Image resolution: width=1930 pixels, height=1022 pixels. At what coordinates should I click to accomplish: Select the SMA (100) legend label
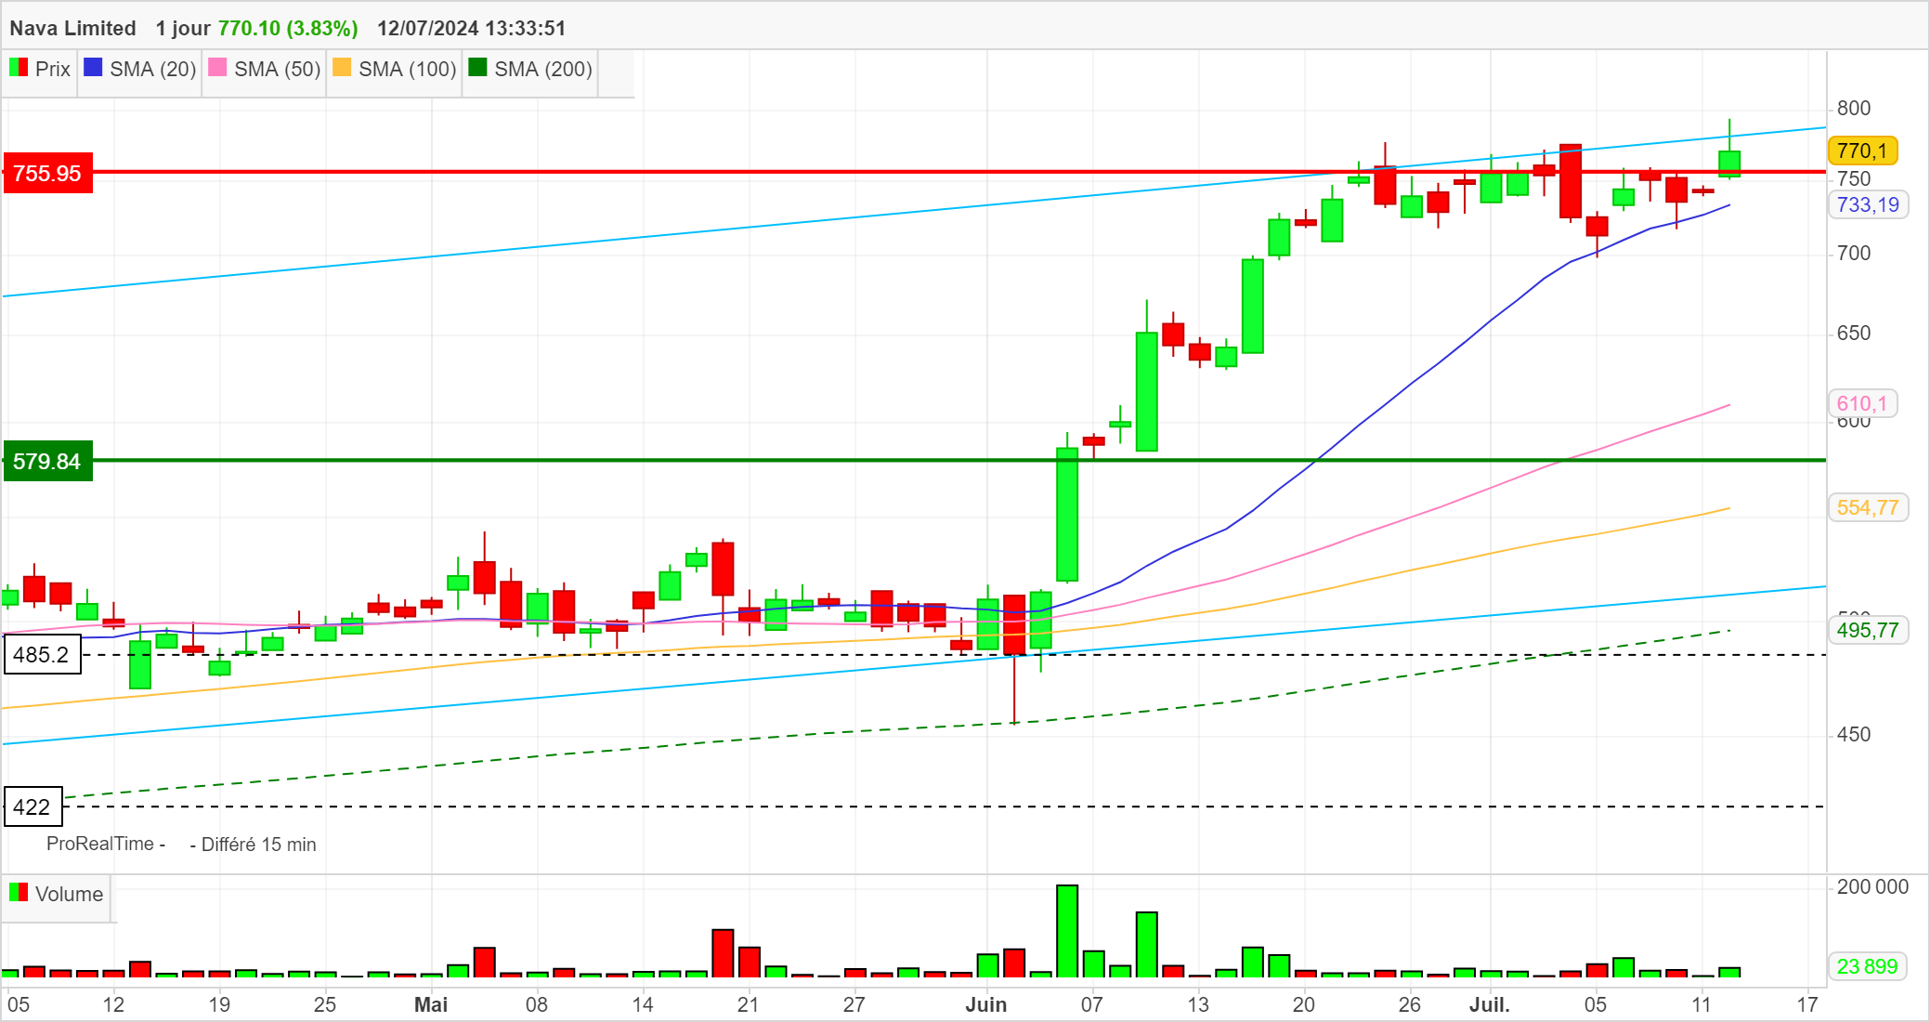(408, 69)
